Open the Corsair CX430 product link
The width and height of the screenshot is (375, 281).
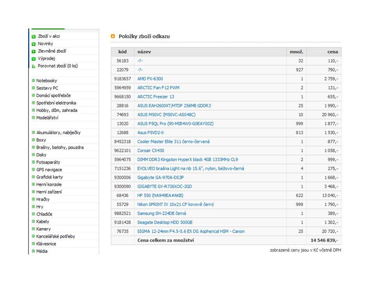coord(151,151)
